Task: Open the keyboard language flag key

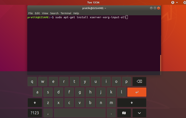Action: [124, 113]
